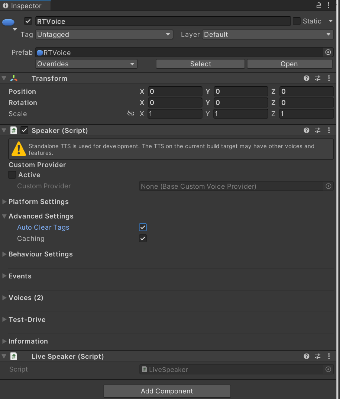The width and height of the screenshot is (340, 399).
Task: Open the icon picker arrow below the cube
Action: 15,29
